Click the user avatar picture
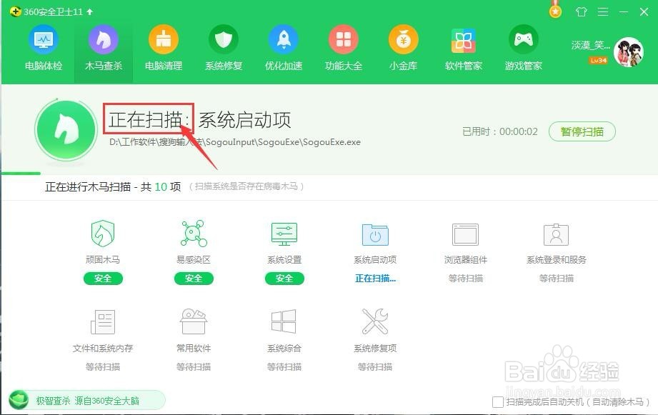 coord(629,52)
